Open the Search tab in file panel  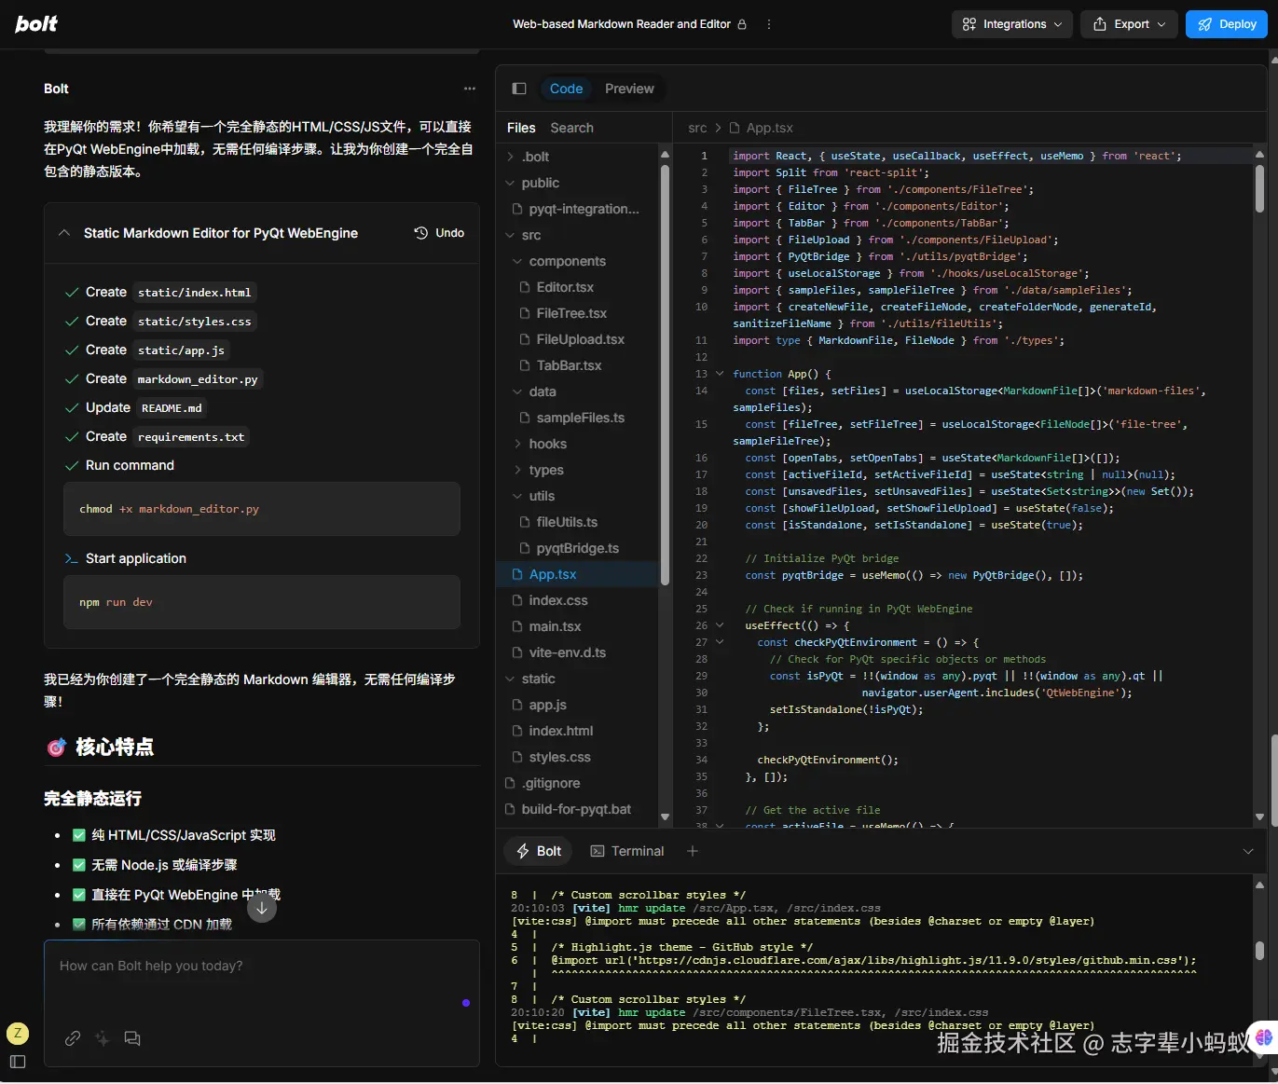[x=571, y=128]
